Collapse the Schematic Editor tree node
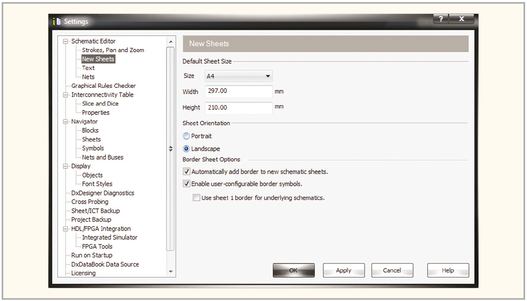 [66, 41]
